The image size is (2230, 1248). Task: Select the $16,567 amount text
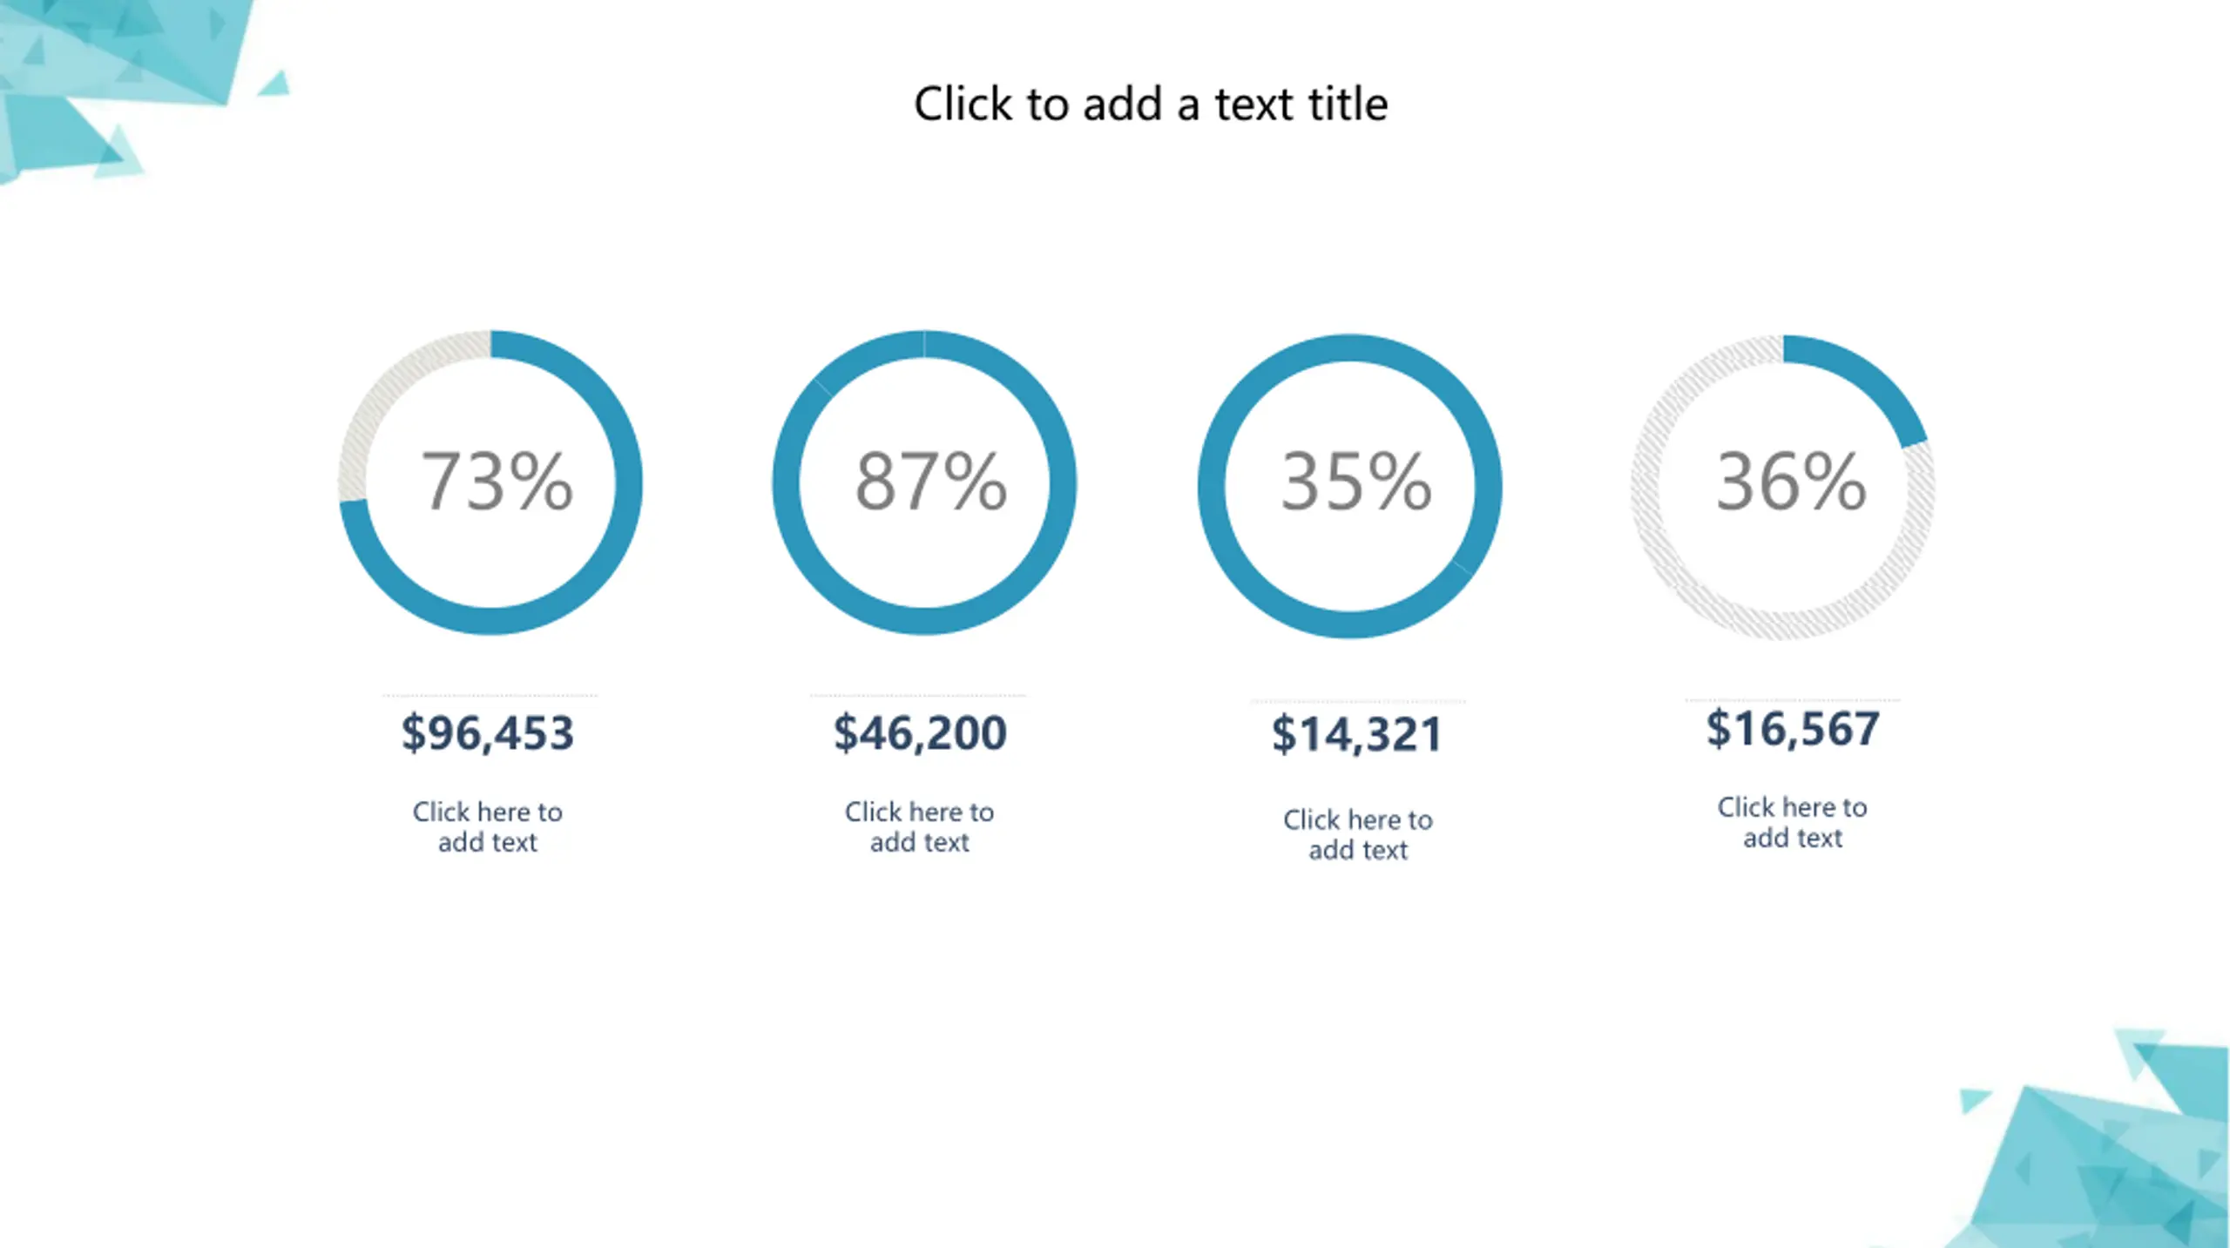[x=1793, y=729]
